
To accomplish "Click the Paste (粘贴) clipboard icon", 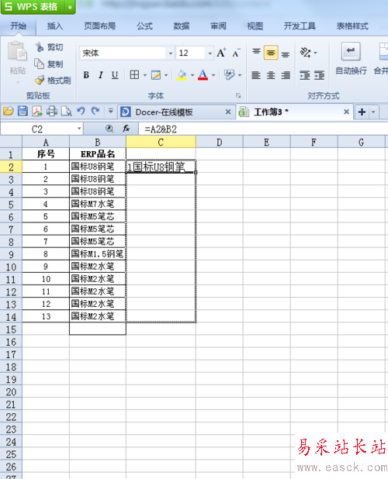I will coord(17,52).
